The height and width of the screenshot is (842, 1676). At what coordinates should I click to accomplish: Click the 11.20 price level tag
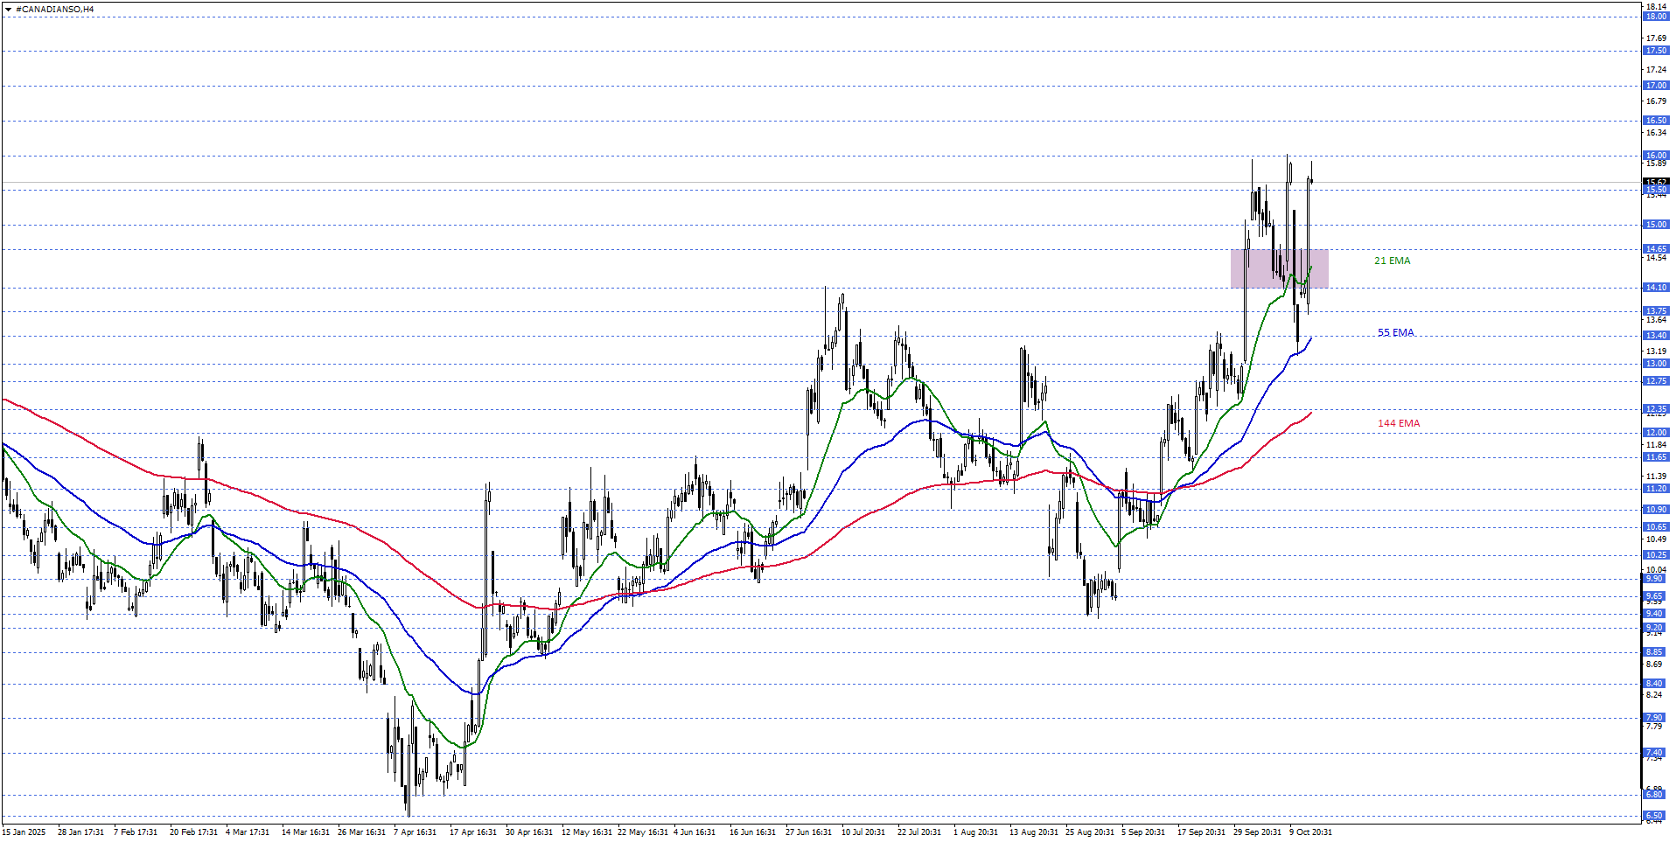pos(1655,489)
